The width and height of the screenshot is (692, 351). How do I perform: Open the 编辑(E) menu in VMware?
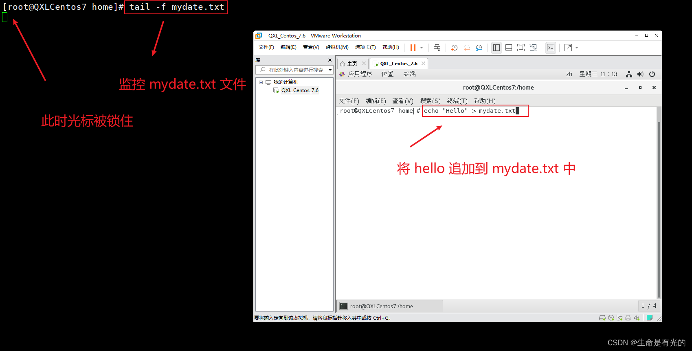click(288, 47)
